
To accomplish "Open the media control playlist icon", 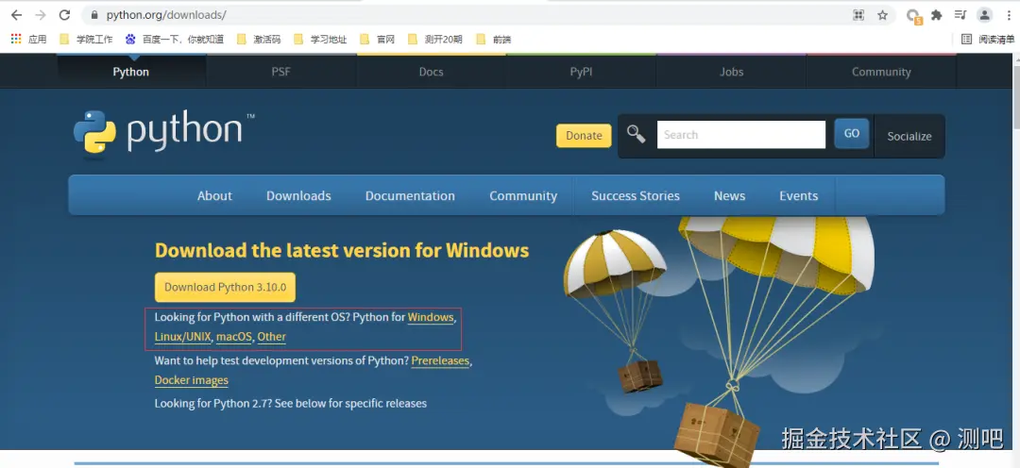I will [960, 15].
